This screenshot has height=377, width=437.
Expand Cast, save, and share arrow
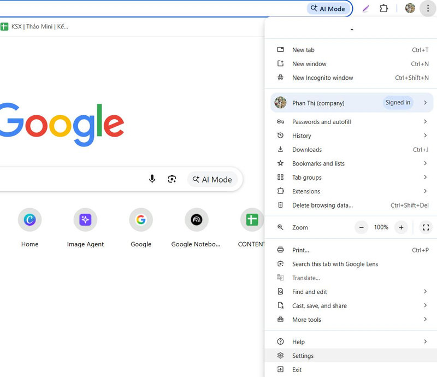(x=426, y=305)
